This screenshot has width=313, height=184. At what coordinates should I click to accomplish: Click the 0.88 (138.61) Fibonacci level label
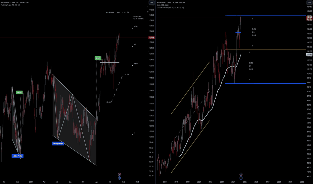point(139,19)
